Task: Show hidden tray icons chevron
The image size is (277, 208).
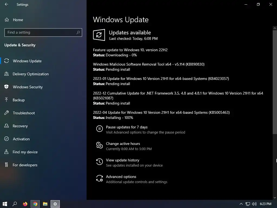Action: (241, 204)
